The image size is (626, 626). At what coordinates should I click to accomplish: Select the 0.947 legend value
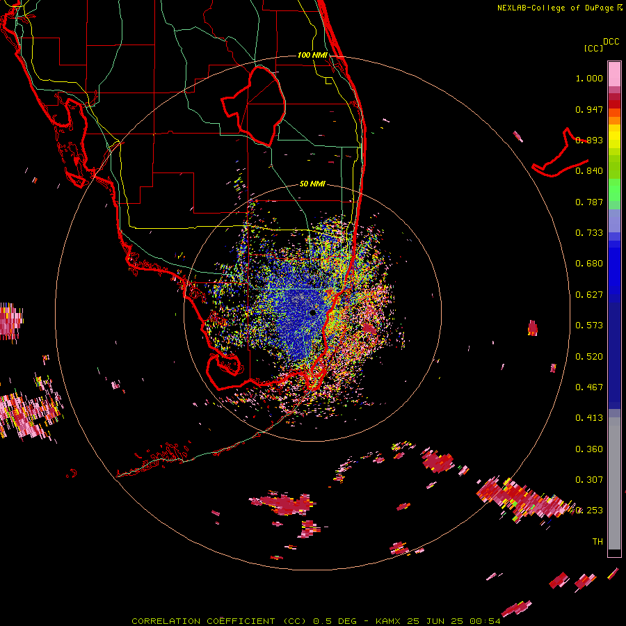point(589,109)
